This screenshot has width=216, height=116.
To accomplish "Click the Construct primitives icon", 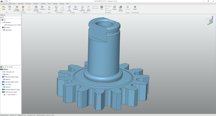I will (42, 7).
